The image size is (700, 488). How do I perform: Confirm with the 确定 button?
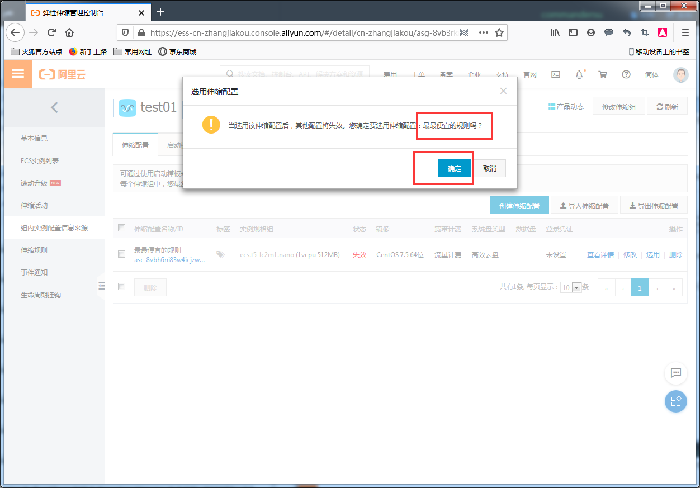(x=454, y=168)
